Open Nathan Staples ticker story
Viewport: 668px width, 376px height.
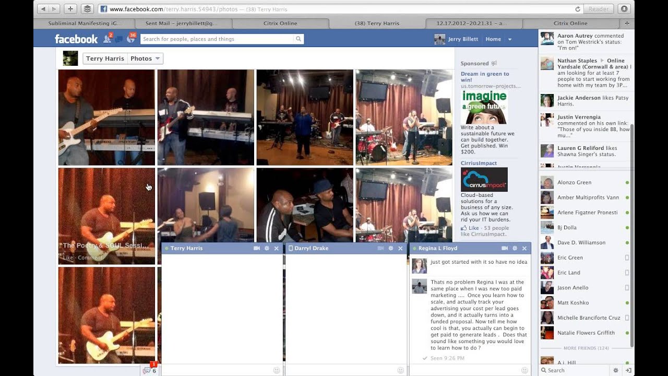[586, 73]
